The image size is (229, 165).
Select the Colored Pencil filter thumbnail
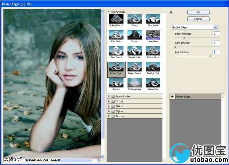(116, 19)
